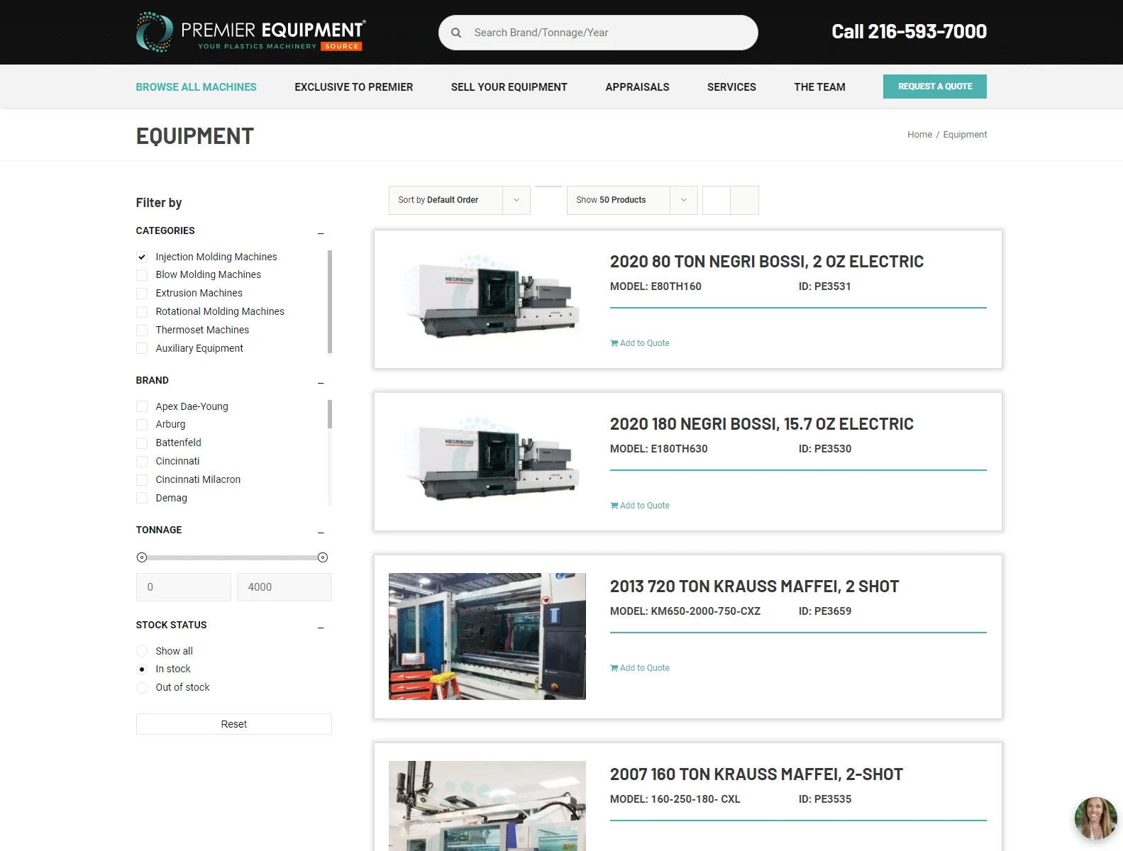The image size is (1123, 851).
Task: Open Browse All Machines menu
Action: tap(196, 87)
